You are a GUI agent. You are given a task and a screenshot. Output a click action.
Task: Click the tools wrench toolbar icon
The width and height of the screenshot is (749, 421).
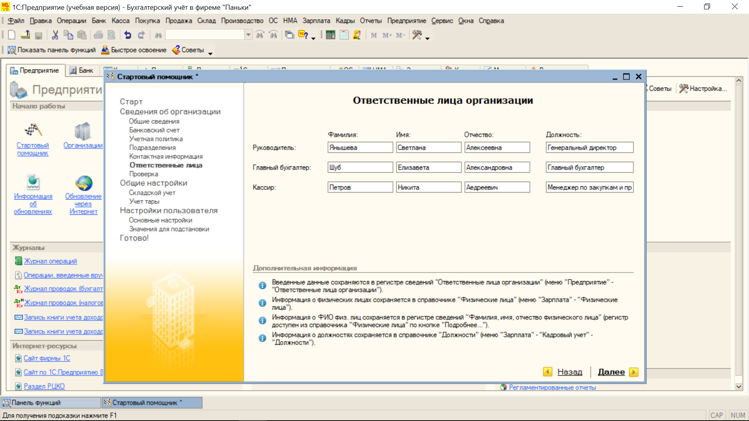pos(417,35)
